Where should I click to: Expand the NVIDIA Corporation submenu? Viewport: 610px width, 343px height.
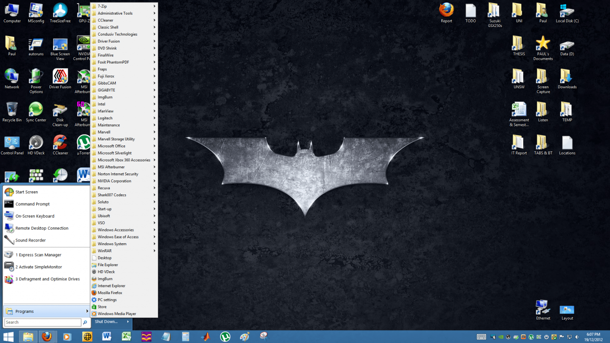click(x=124, y=181)
